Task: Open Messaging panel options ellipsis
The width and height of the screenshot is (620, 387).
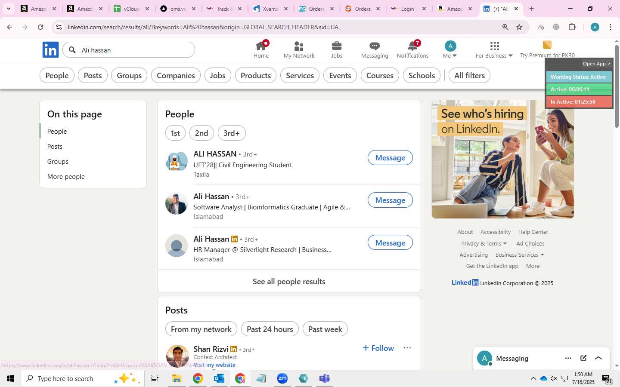Action: pos(568,358)
